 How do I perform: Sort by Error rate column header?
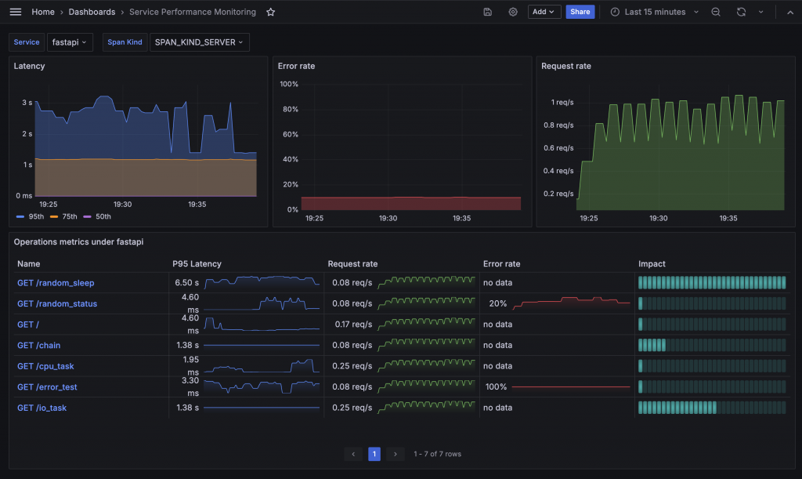[x=501, y=263]
